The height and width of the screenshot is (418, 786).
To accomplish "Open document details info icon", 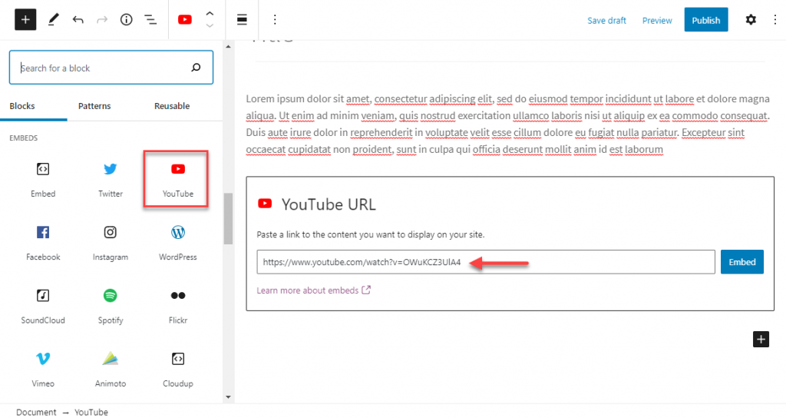I will (127, 19).
